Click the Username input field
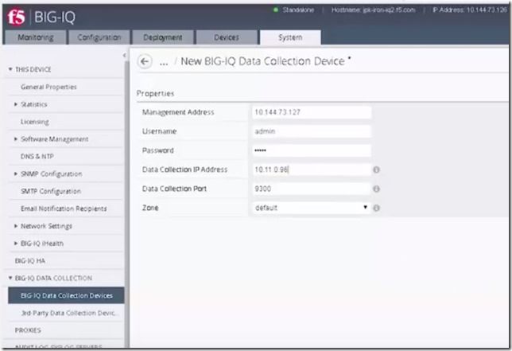Viewport: 512px width, 351px height. click(312, 131)
